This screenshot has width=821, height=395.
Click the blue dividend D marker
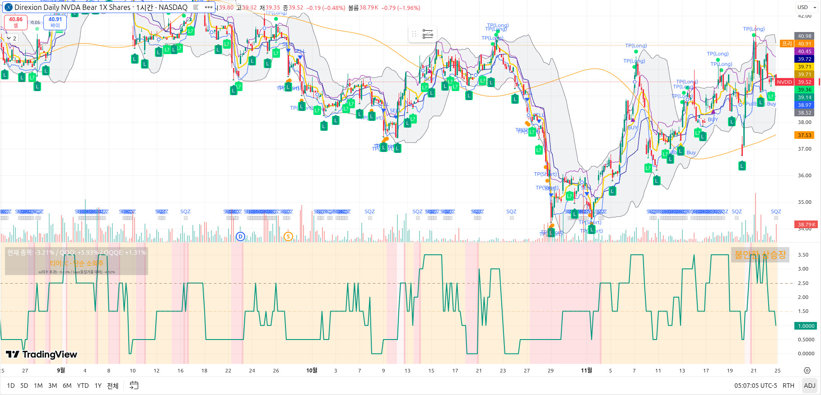click(240, 236)
